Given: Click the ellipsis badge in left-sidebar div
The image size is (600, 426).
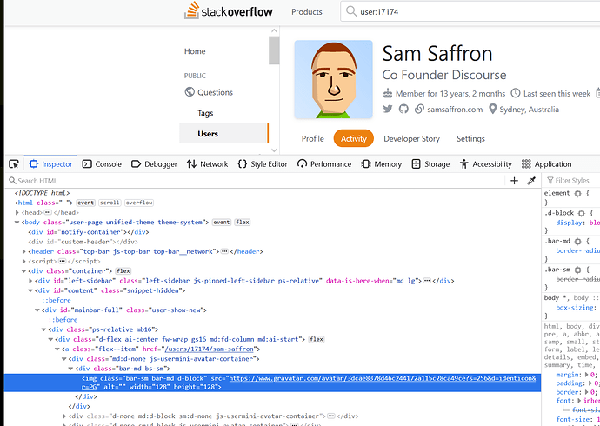Looking at the screenshot, I should point(427,281).
